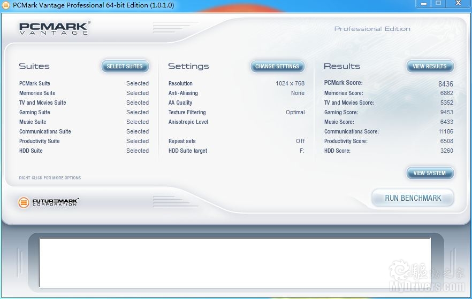Screen dimensions: 472x299
Task: Click the HDD Suite target label
Action: (188, 151)
